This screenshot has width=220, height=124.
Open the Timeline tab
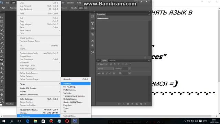tap(10, 104)
